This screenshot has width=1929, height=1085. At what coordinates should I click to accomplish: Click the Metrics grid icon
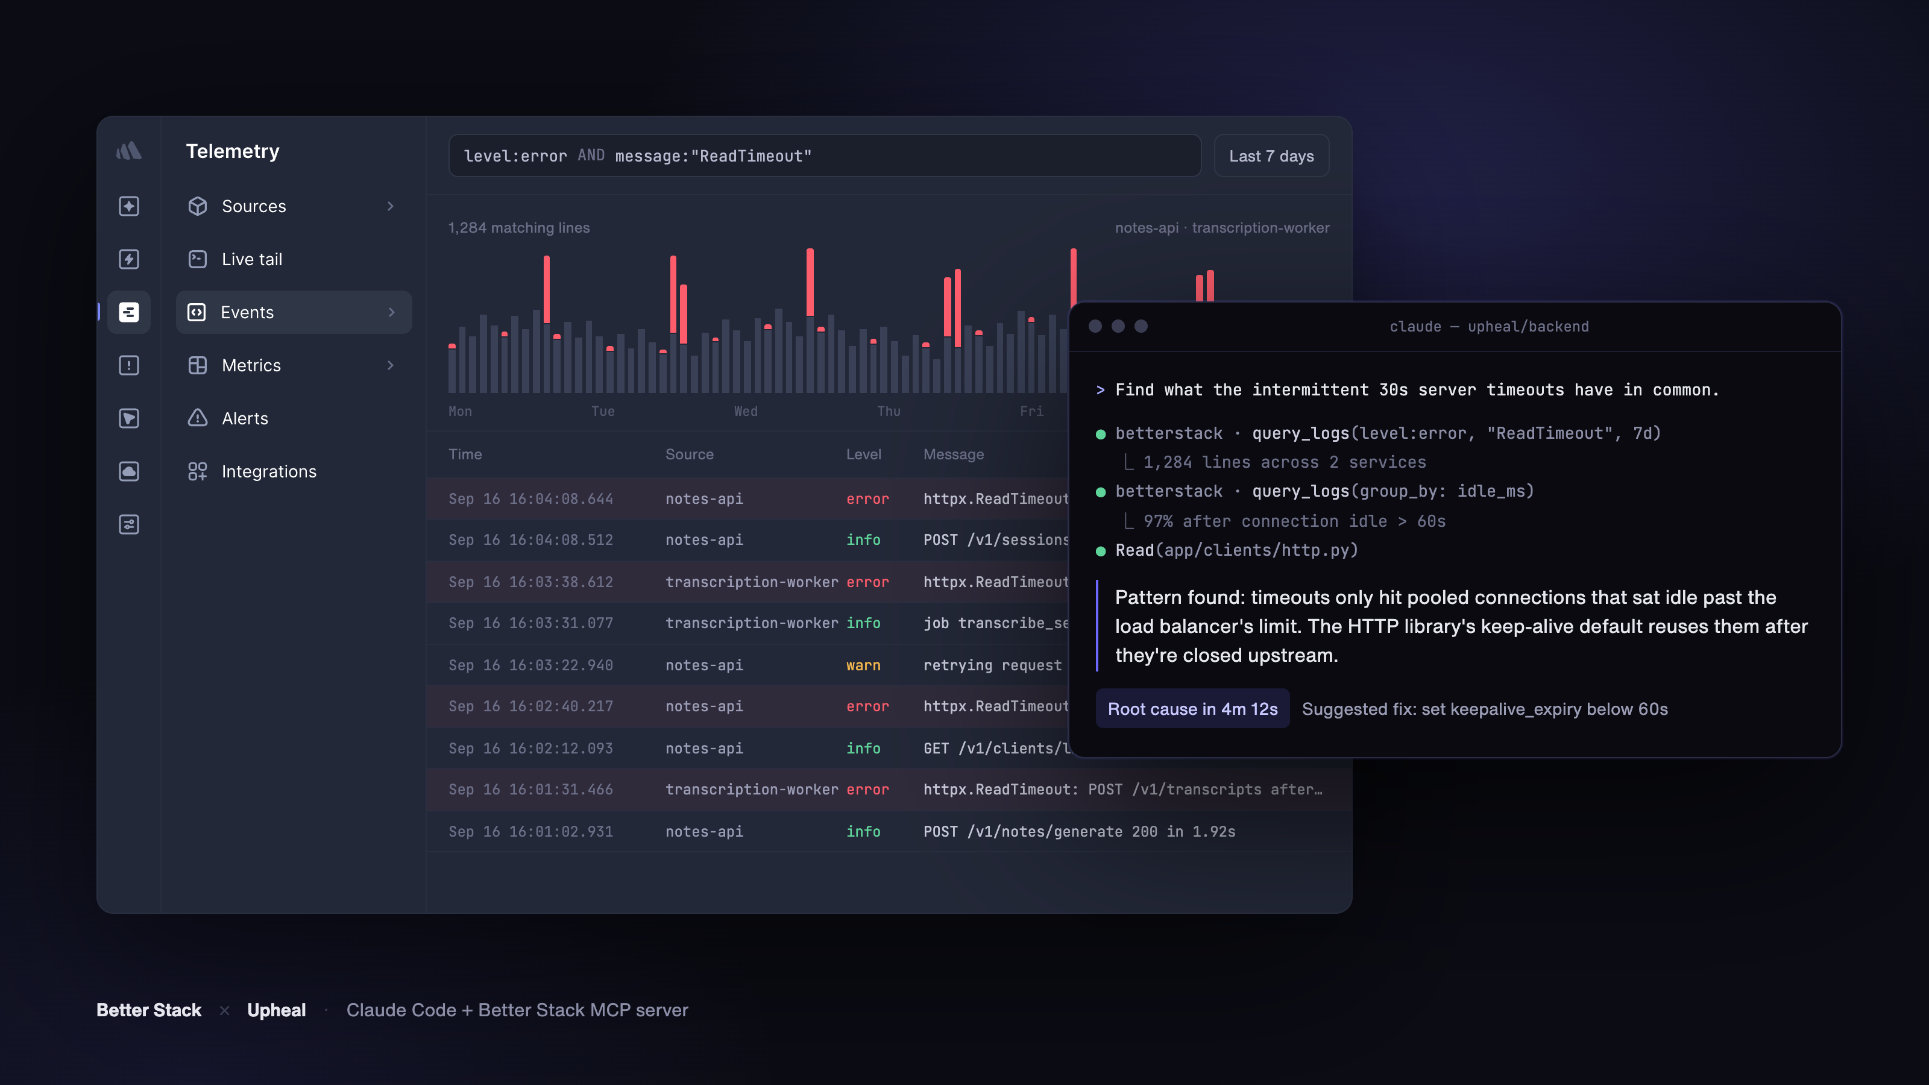click(198, 365)
